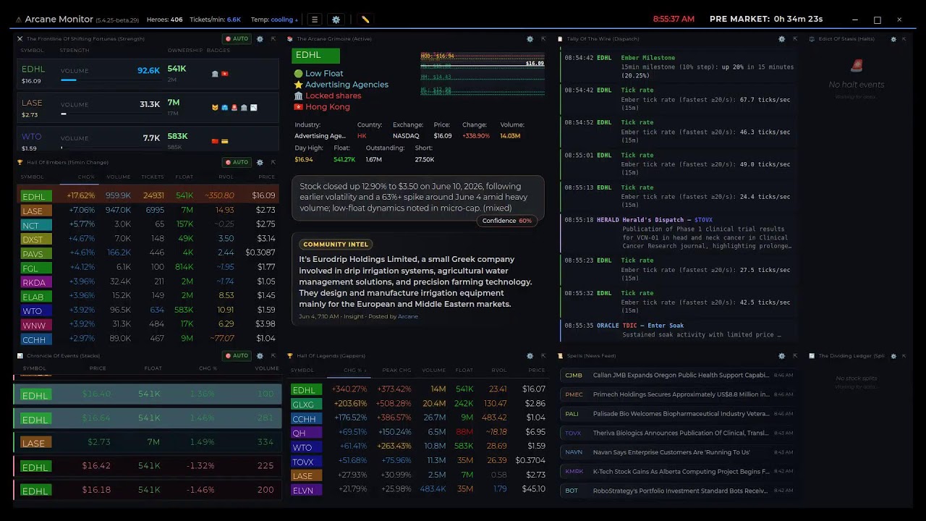
Task: Open the PALI Palisade Bio news item
Action: (x=679, y=414)
